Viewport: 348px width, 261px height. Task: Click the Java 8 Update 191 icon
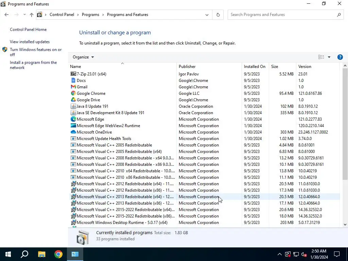[x=73, y=106]
